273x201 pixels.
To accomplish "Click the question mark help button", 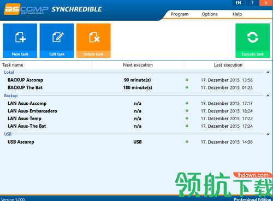I will point(252,3).
